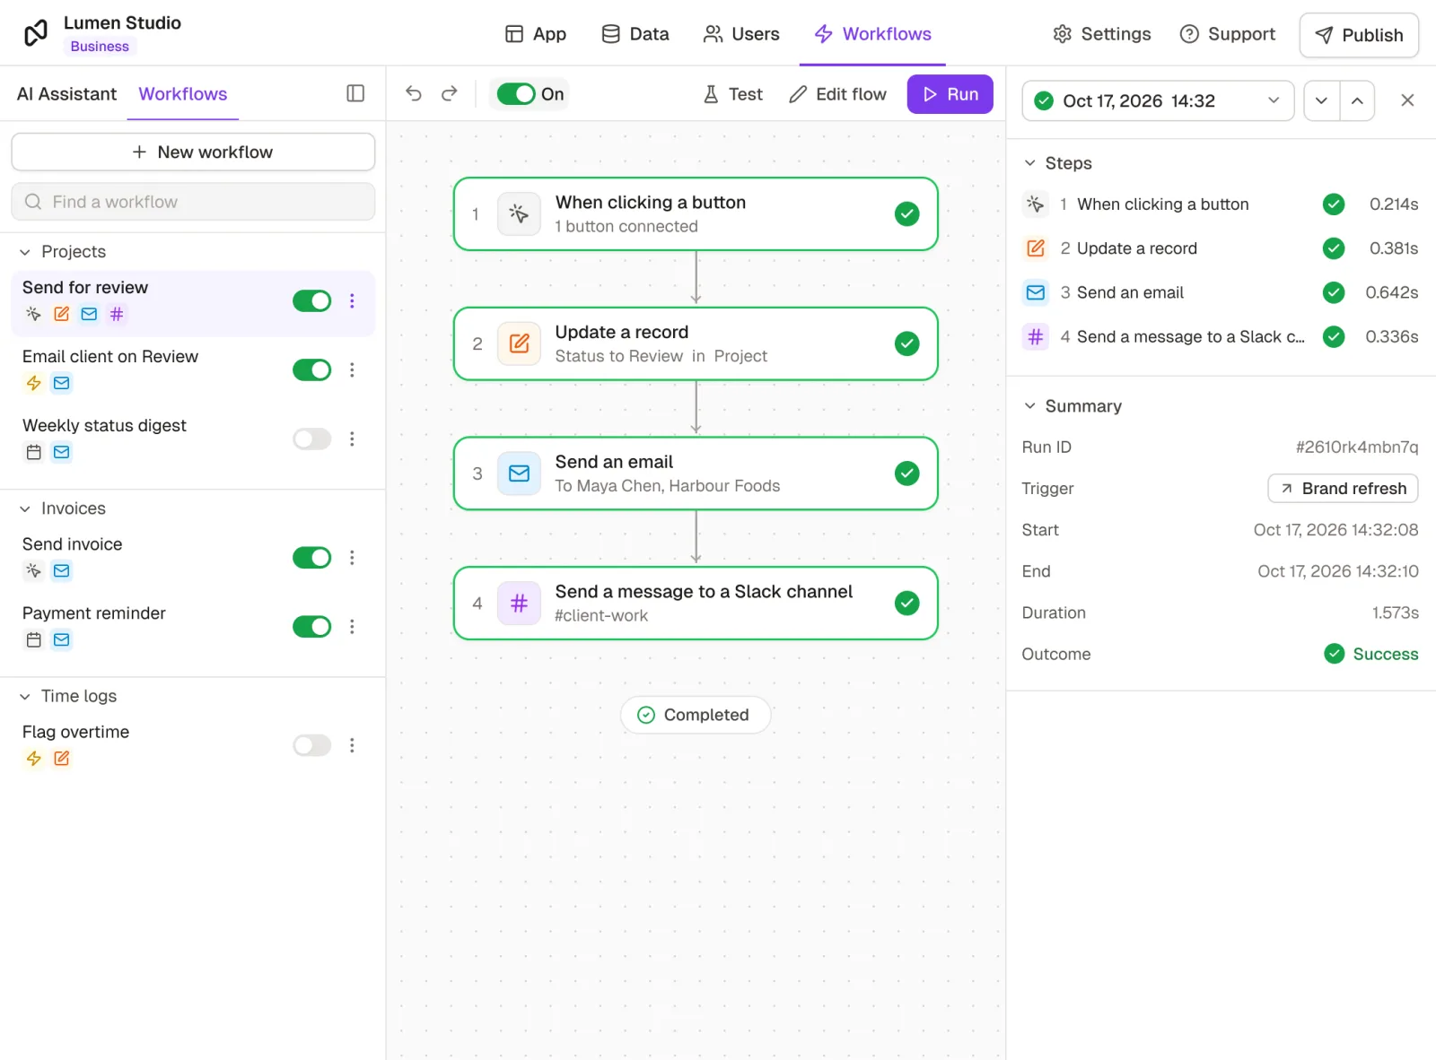The image size is (1436, 1060).
Task: Click the edit record icon in step 2 card
Action: (519, 343)
